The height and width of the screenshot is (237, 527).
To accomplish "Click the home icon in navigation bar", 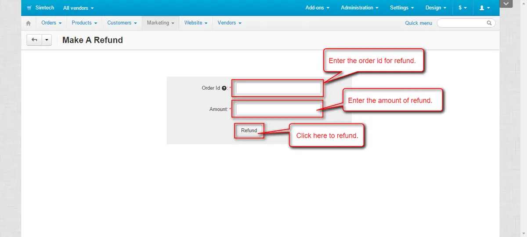I will (29, 23).
